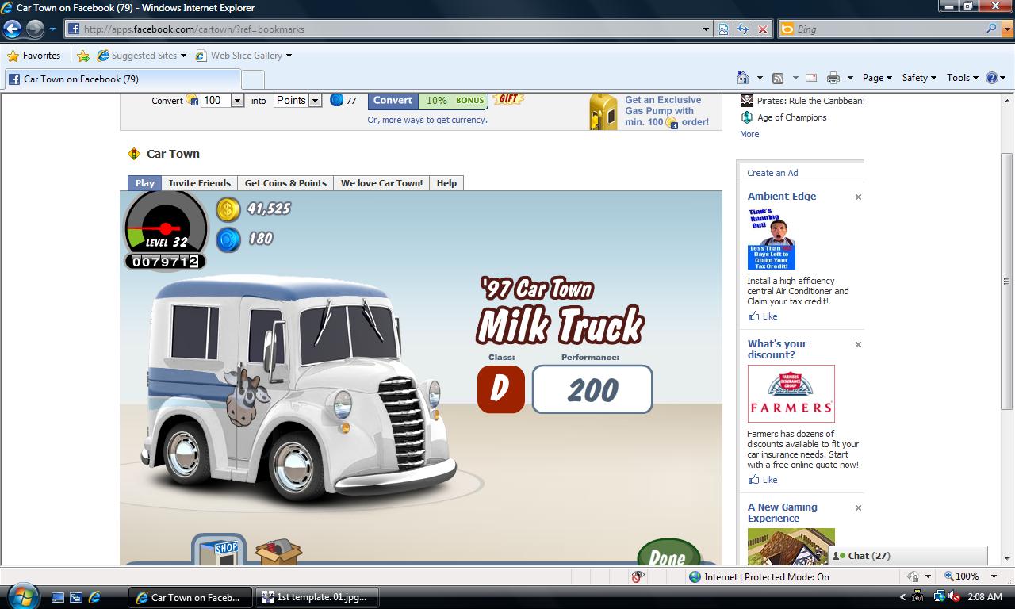The height and width of the screenshot is (609, 1015).
Task: Click the Shop icon in the game
Action: coord(218,550)
